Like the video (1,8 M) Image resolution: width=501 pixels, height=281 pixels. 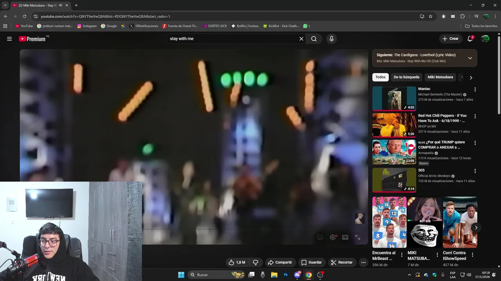(237, 262)
